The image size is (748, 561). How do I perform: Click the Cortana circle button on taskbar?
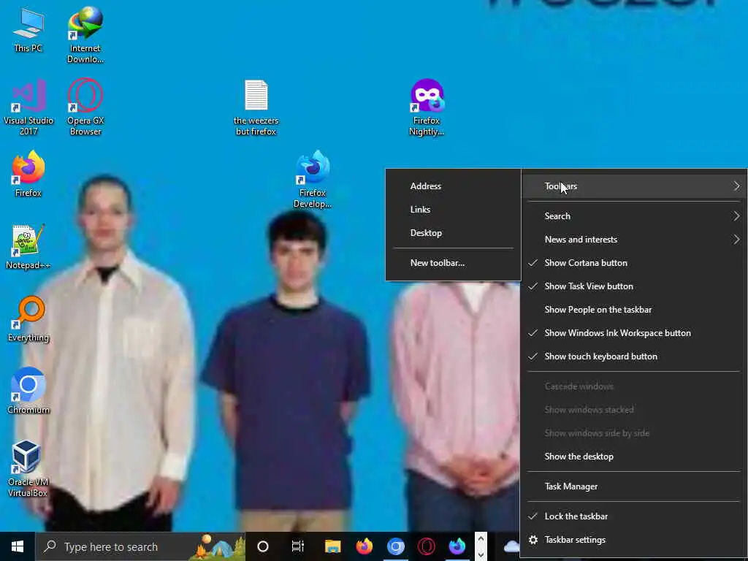[263, 546]
